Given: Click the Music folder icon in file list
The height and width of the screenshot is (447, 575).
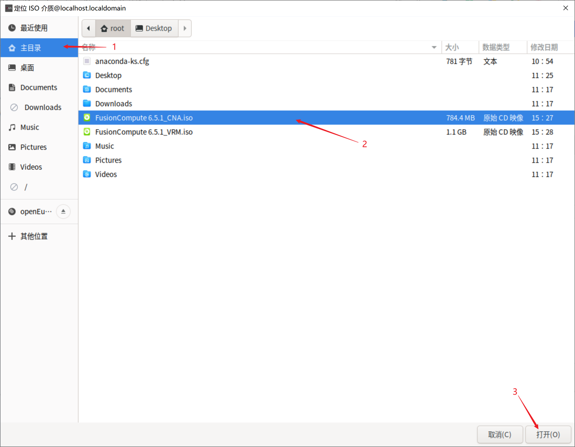Looking at the screenshot, I should [87, 146].
